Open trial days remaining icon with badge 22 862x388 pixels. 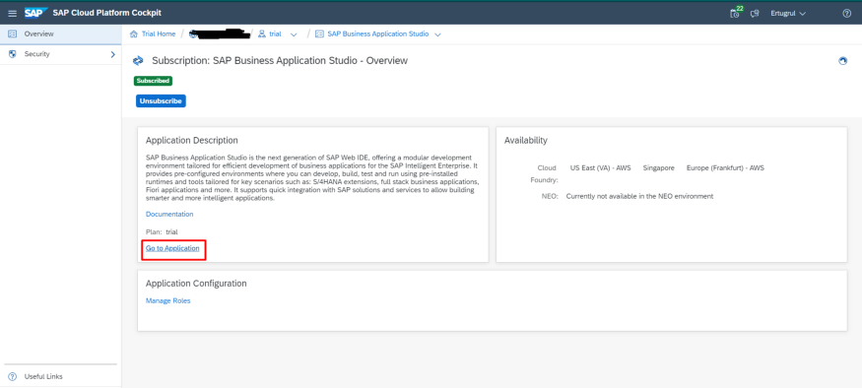[x=736, y=13]
